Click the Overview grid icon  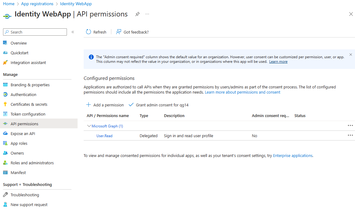tap(5, 43)
